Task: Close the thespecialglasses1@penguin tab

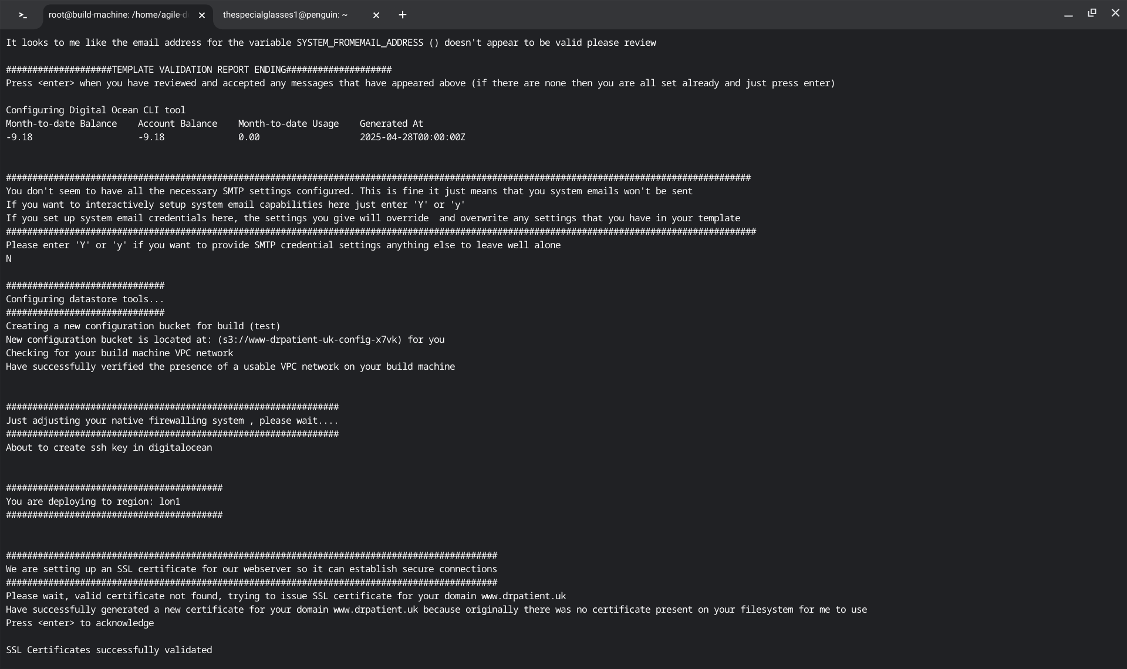Action: pyautogui.click(x=376, y=15)
